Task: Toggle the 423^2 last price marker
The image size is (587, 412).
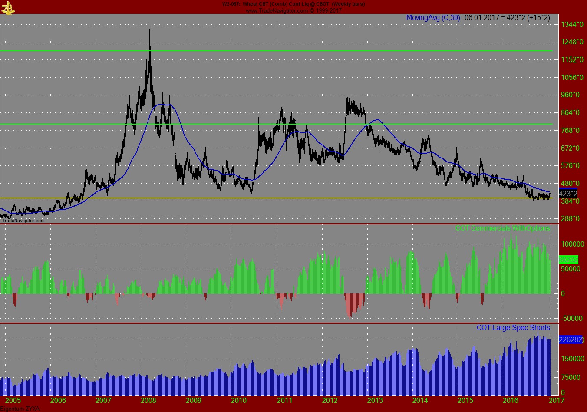Action: (568, 194)
